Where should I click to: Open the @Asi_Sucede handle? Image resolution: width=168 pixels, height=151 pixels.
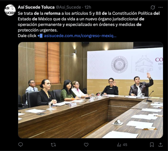click(68, 7)
